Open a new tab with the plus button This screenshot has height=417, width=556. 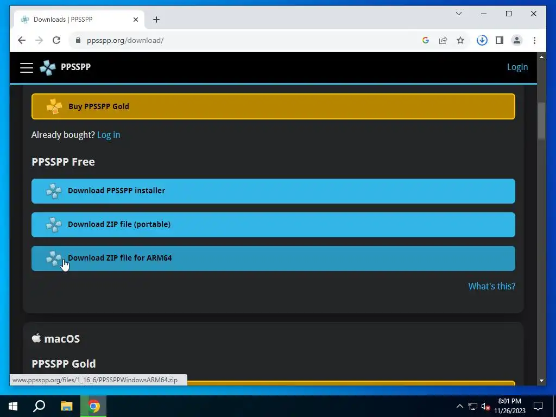(156, 20)
